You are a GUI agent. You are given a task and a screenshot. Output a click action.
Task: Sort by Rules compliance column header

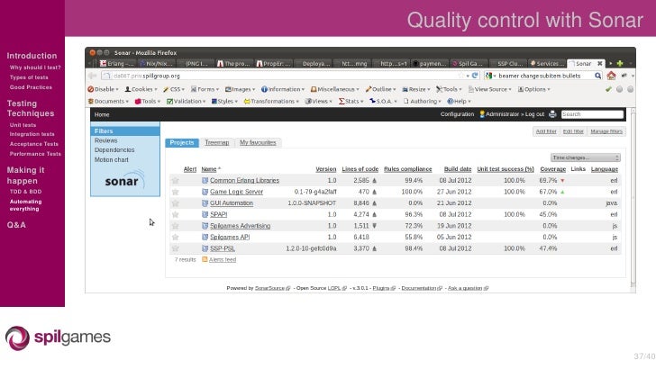point(408,169)
